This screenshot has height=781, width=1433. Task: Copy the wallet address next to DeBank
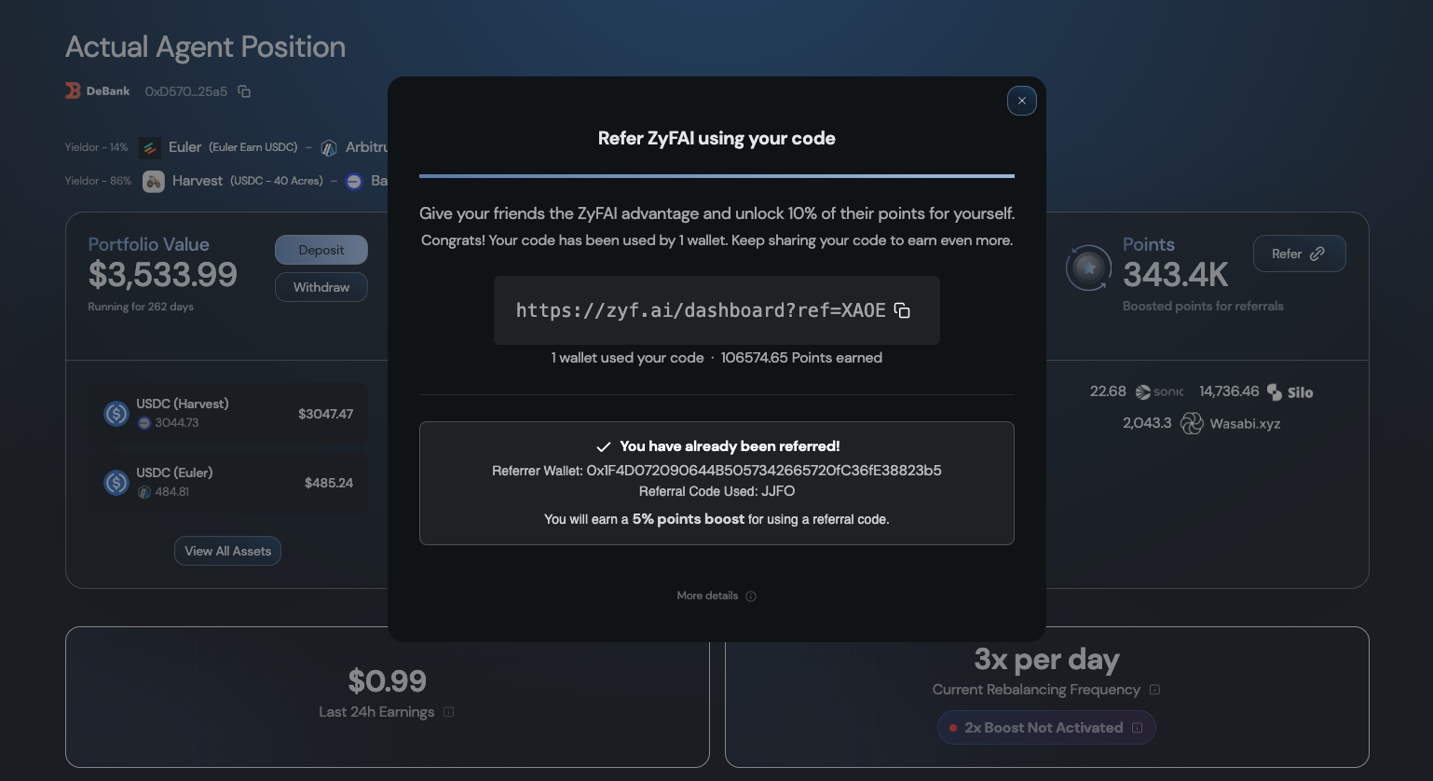coord(244,91)
